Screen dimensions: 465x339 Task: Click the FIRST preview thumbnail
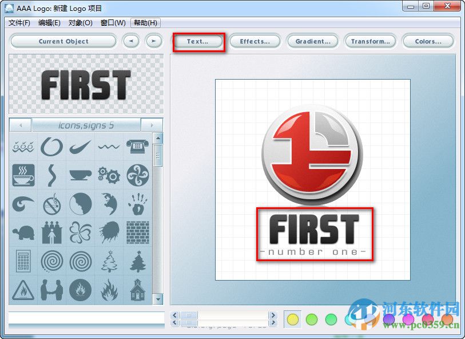tap(86, 84)
